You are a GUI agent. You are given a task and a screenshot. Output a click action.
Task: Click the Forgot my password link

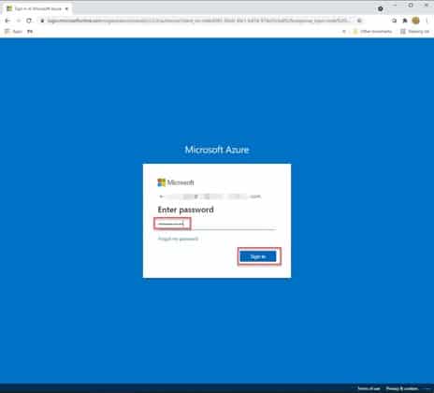(x=178, y=239)
